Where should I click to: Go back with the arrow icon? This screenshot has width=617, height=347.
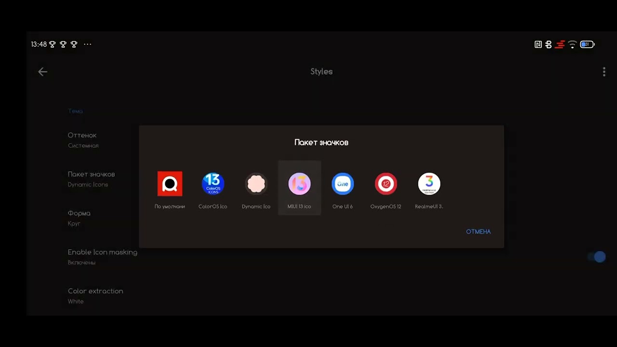click(42, 72)
